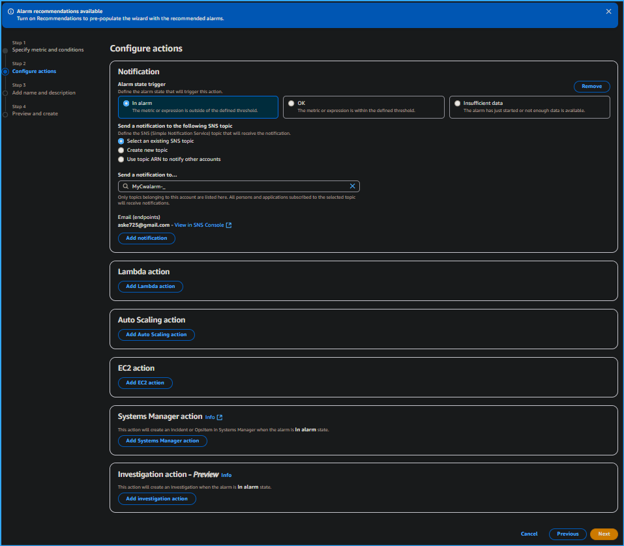624x546 pixels.
Task: Proceed with the Next button
Action: 603,534
